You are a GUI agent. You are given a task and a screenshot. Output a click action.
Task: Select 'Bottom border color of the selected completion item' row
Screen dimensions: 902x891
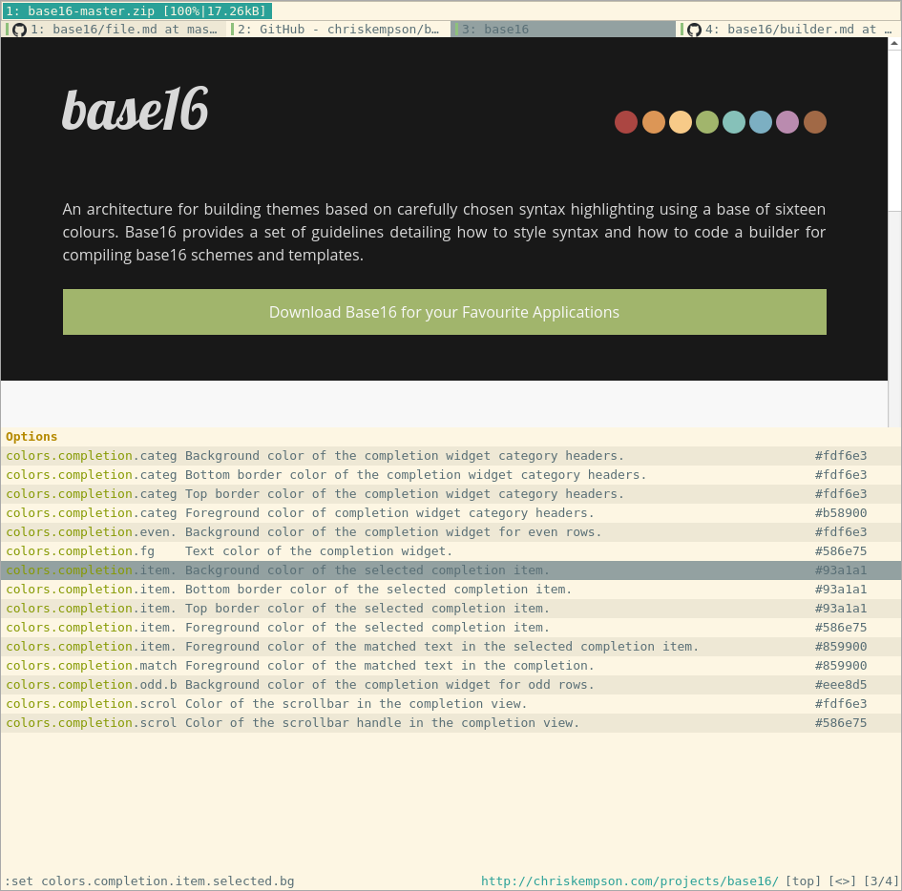pyautogui.click(x=451, y=590)
